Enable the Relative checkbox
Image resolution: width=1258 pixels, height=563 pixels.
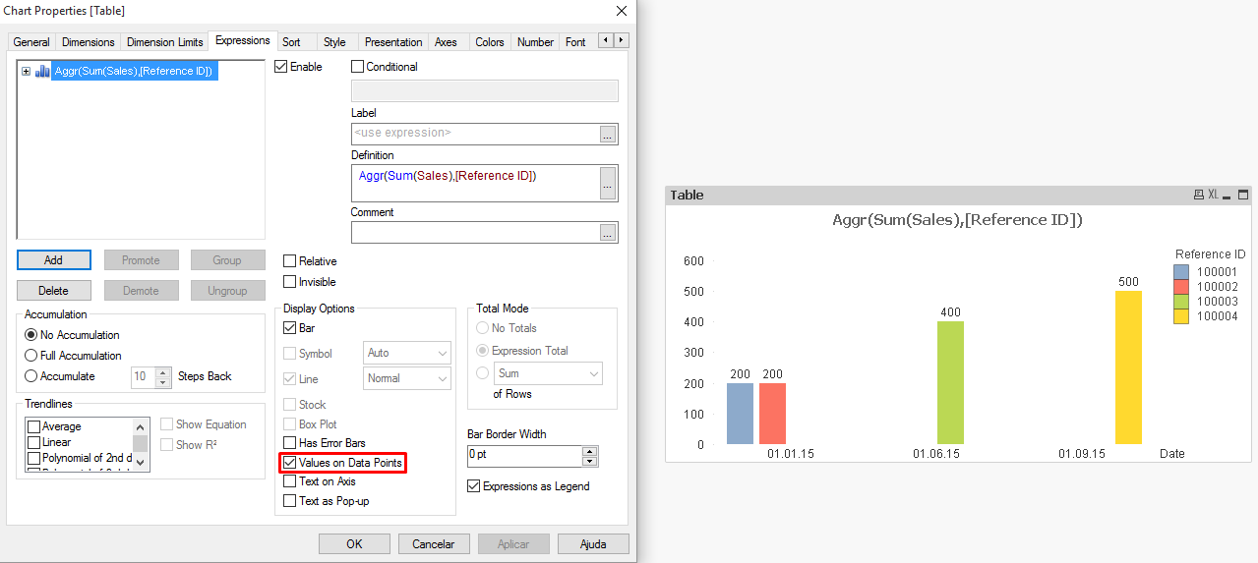pos(289,261)
